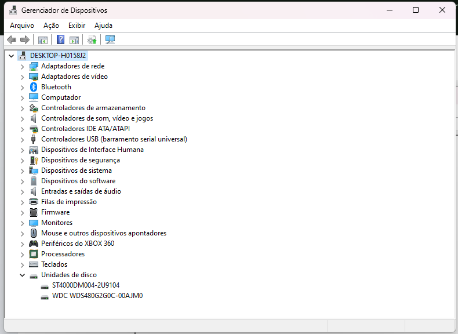The image size is (458, 334).
Task: Select Controladores USB (barramento serial universal) label
Action: (114, 139)
